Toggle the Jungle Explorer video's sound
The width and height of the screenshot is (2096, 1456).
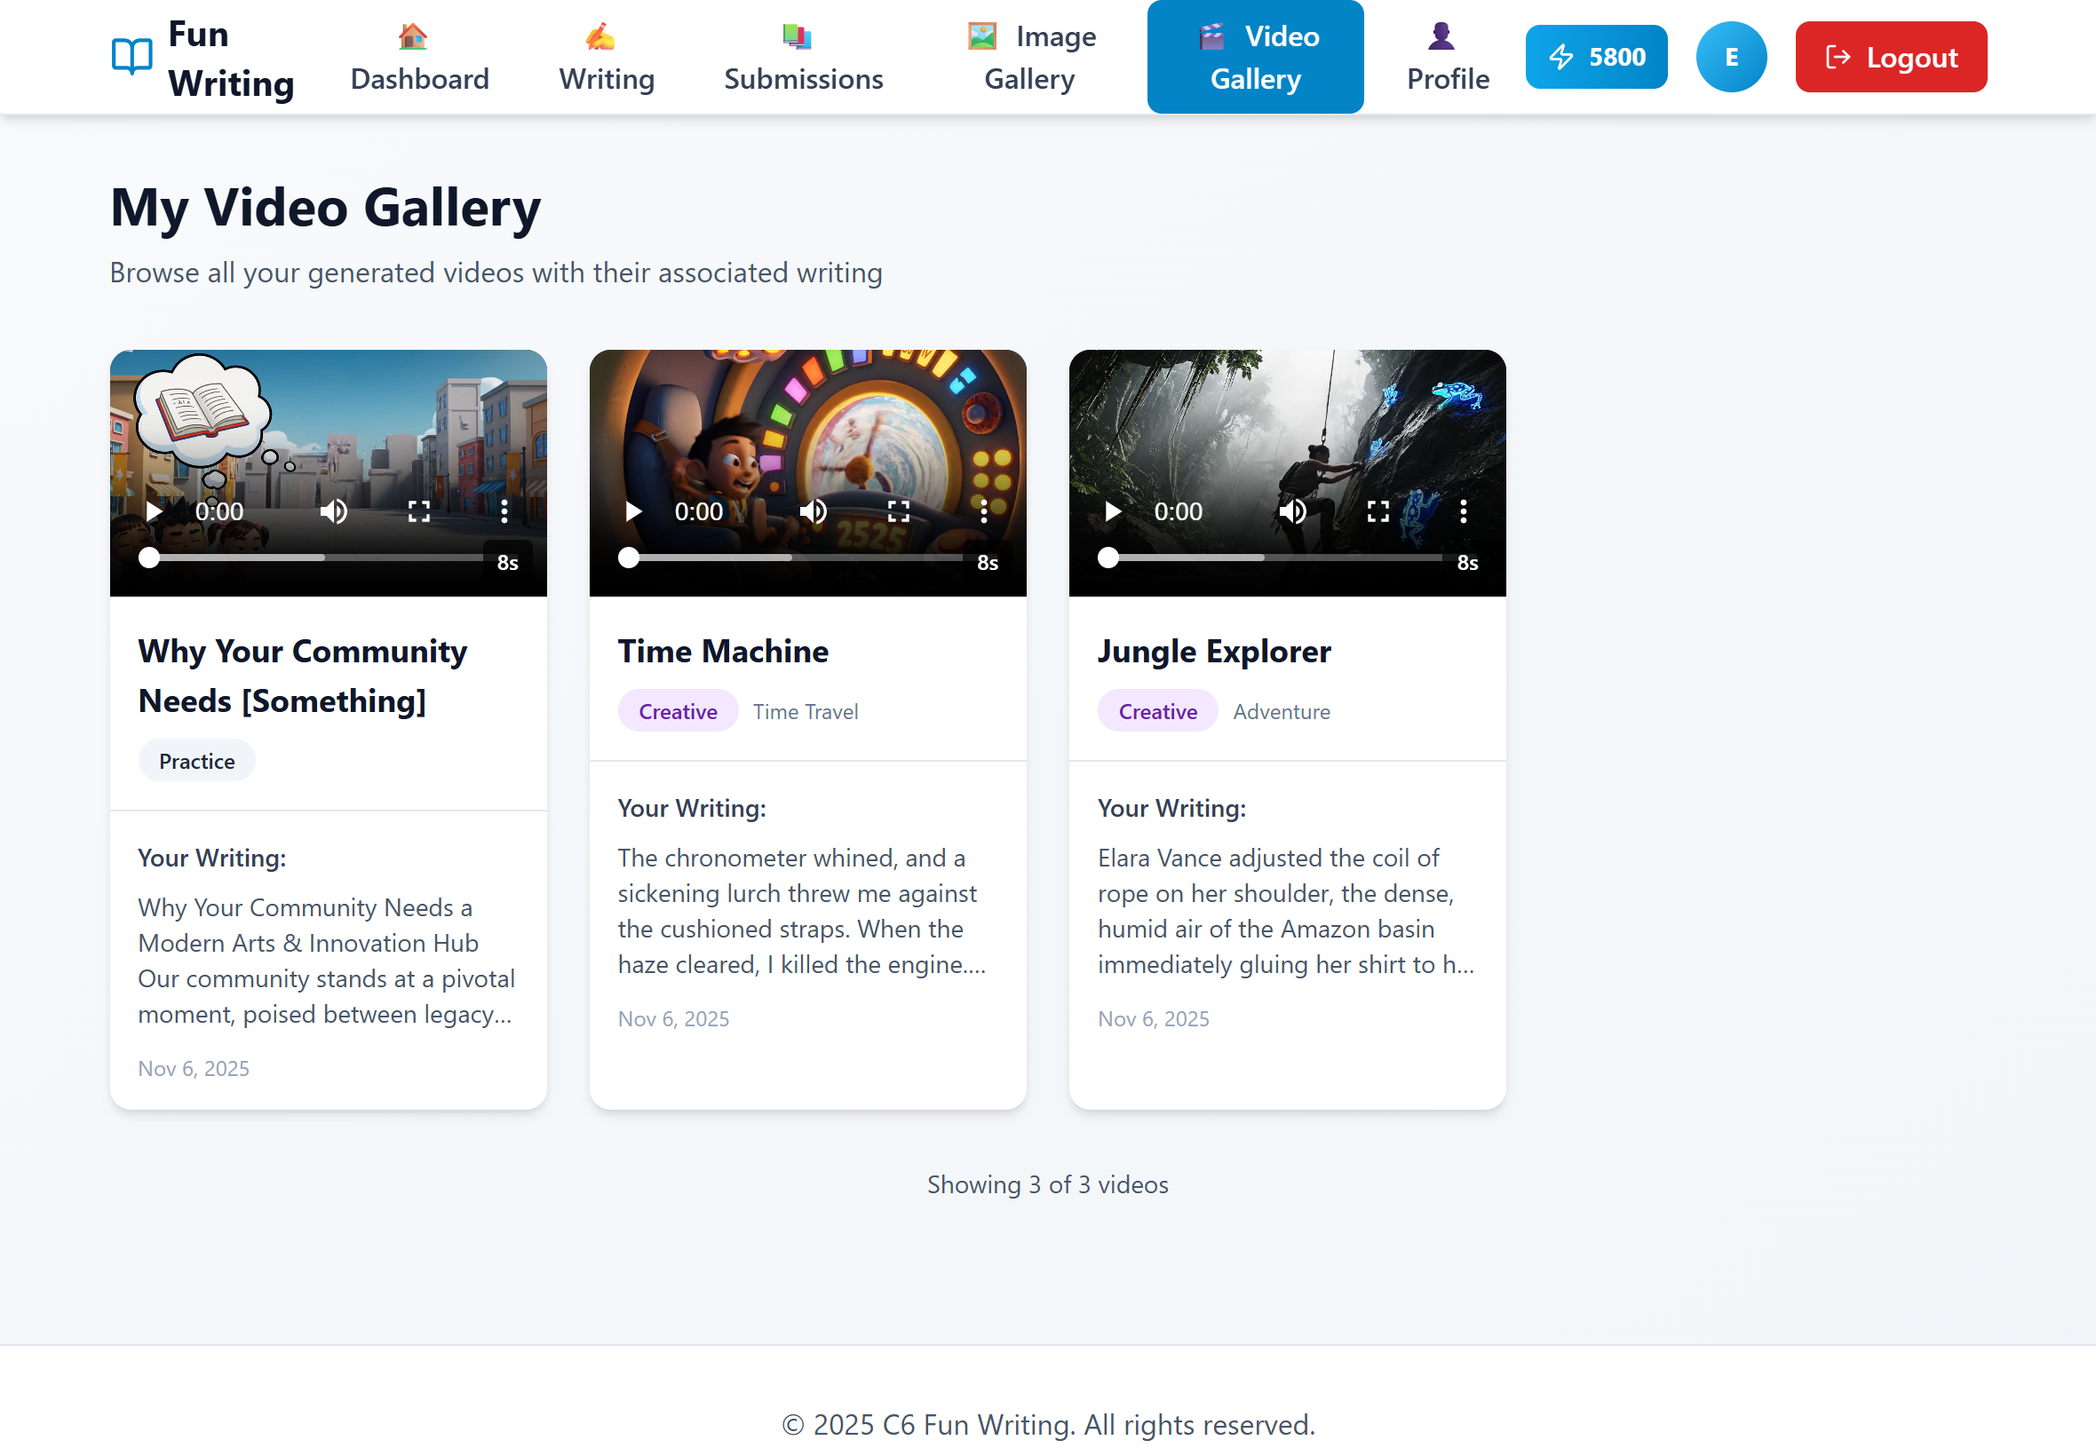click(1292, 511)
